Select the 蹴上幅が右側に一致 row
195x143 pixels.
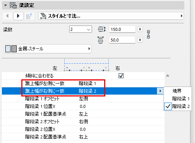(x=83, y=91)
